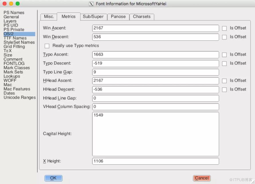
Task: Click the Capital Height text area
Action: point(156,134)
